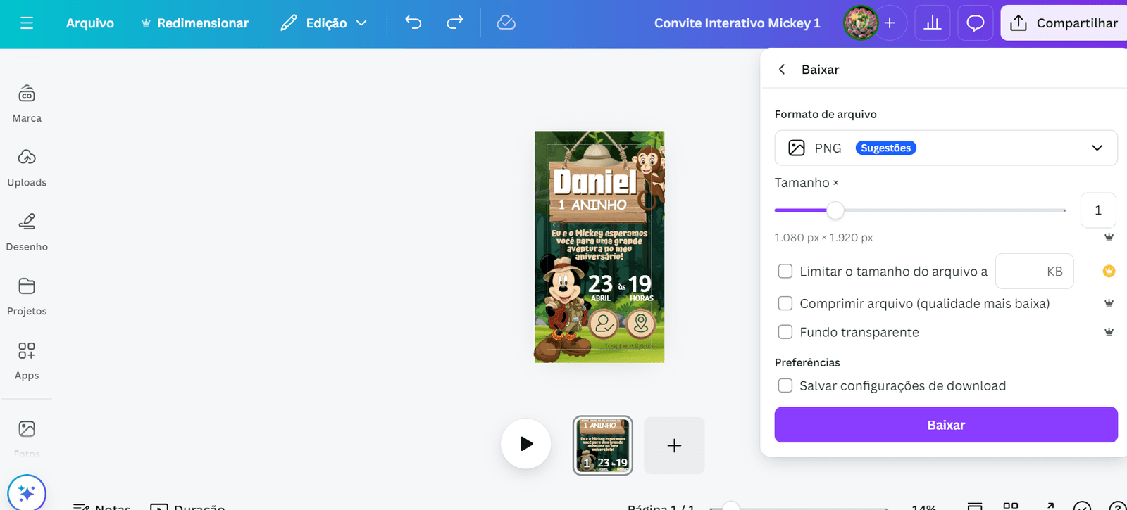Open the Duração setting

click(187, 506)
